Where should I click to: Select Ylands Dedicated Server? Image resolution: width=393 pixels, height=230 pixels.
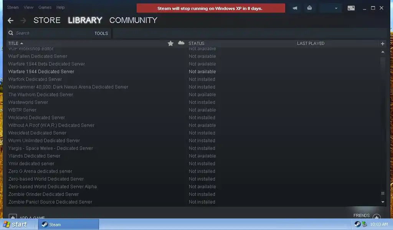click(34, 156)
